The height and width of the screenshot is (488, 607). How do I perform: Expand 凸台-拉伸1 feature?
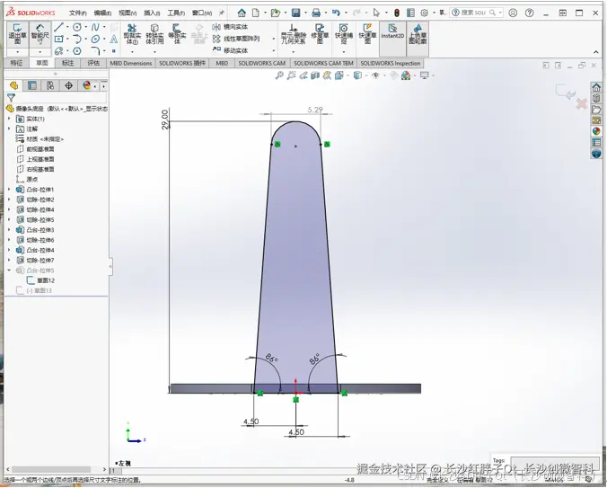pyautogui.click(x=9, y=190)
